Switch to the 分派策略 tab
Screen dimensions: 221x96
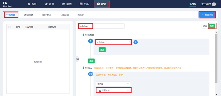[11, 15]
